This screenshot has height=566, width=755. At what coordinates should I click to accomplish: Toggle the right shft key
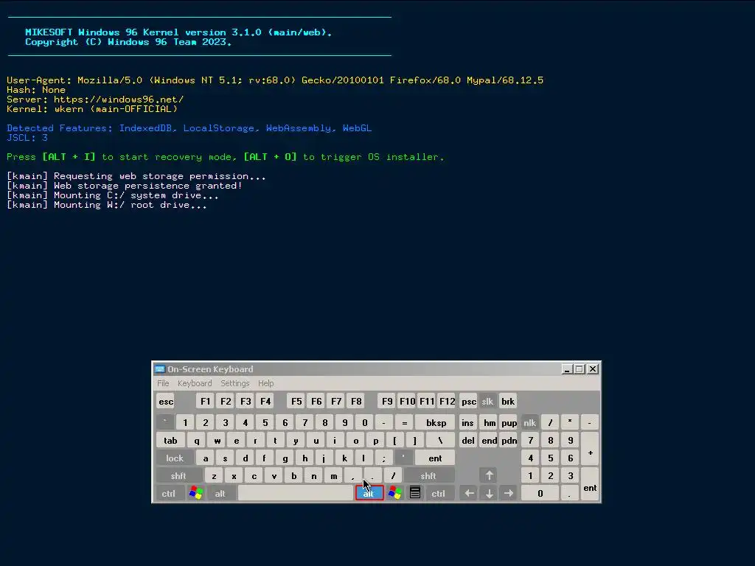428,476
